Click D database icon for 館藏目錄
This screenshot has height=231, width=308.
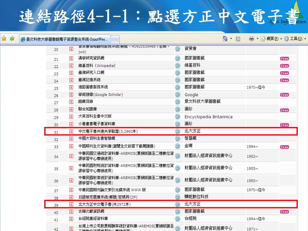coord(177,102)
